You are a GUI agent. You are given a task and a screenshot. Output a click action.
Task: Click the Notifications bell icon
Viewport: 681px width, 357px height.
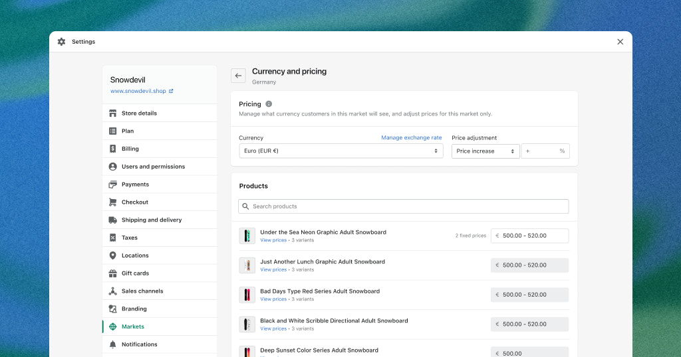coord(113,344)
